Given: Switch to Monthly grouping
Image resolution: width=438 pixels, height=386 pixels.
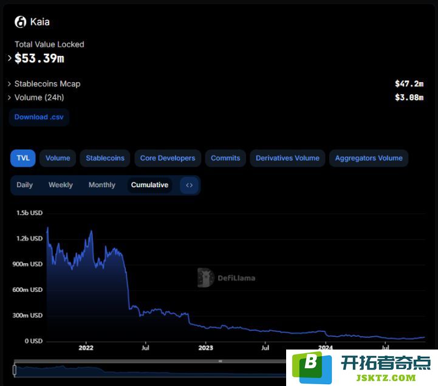Looking at the screenshot, I should 102,185.
